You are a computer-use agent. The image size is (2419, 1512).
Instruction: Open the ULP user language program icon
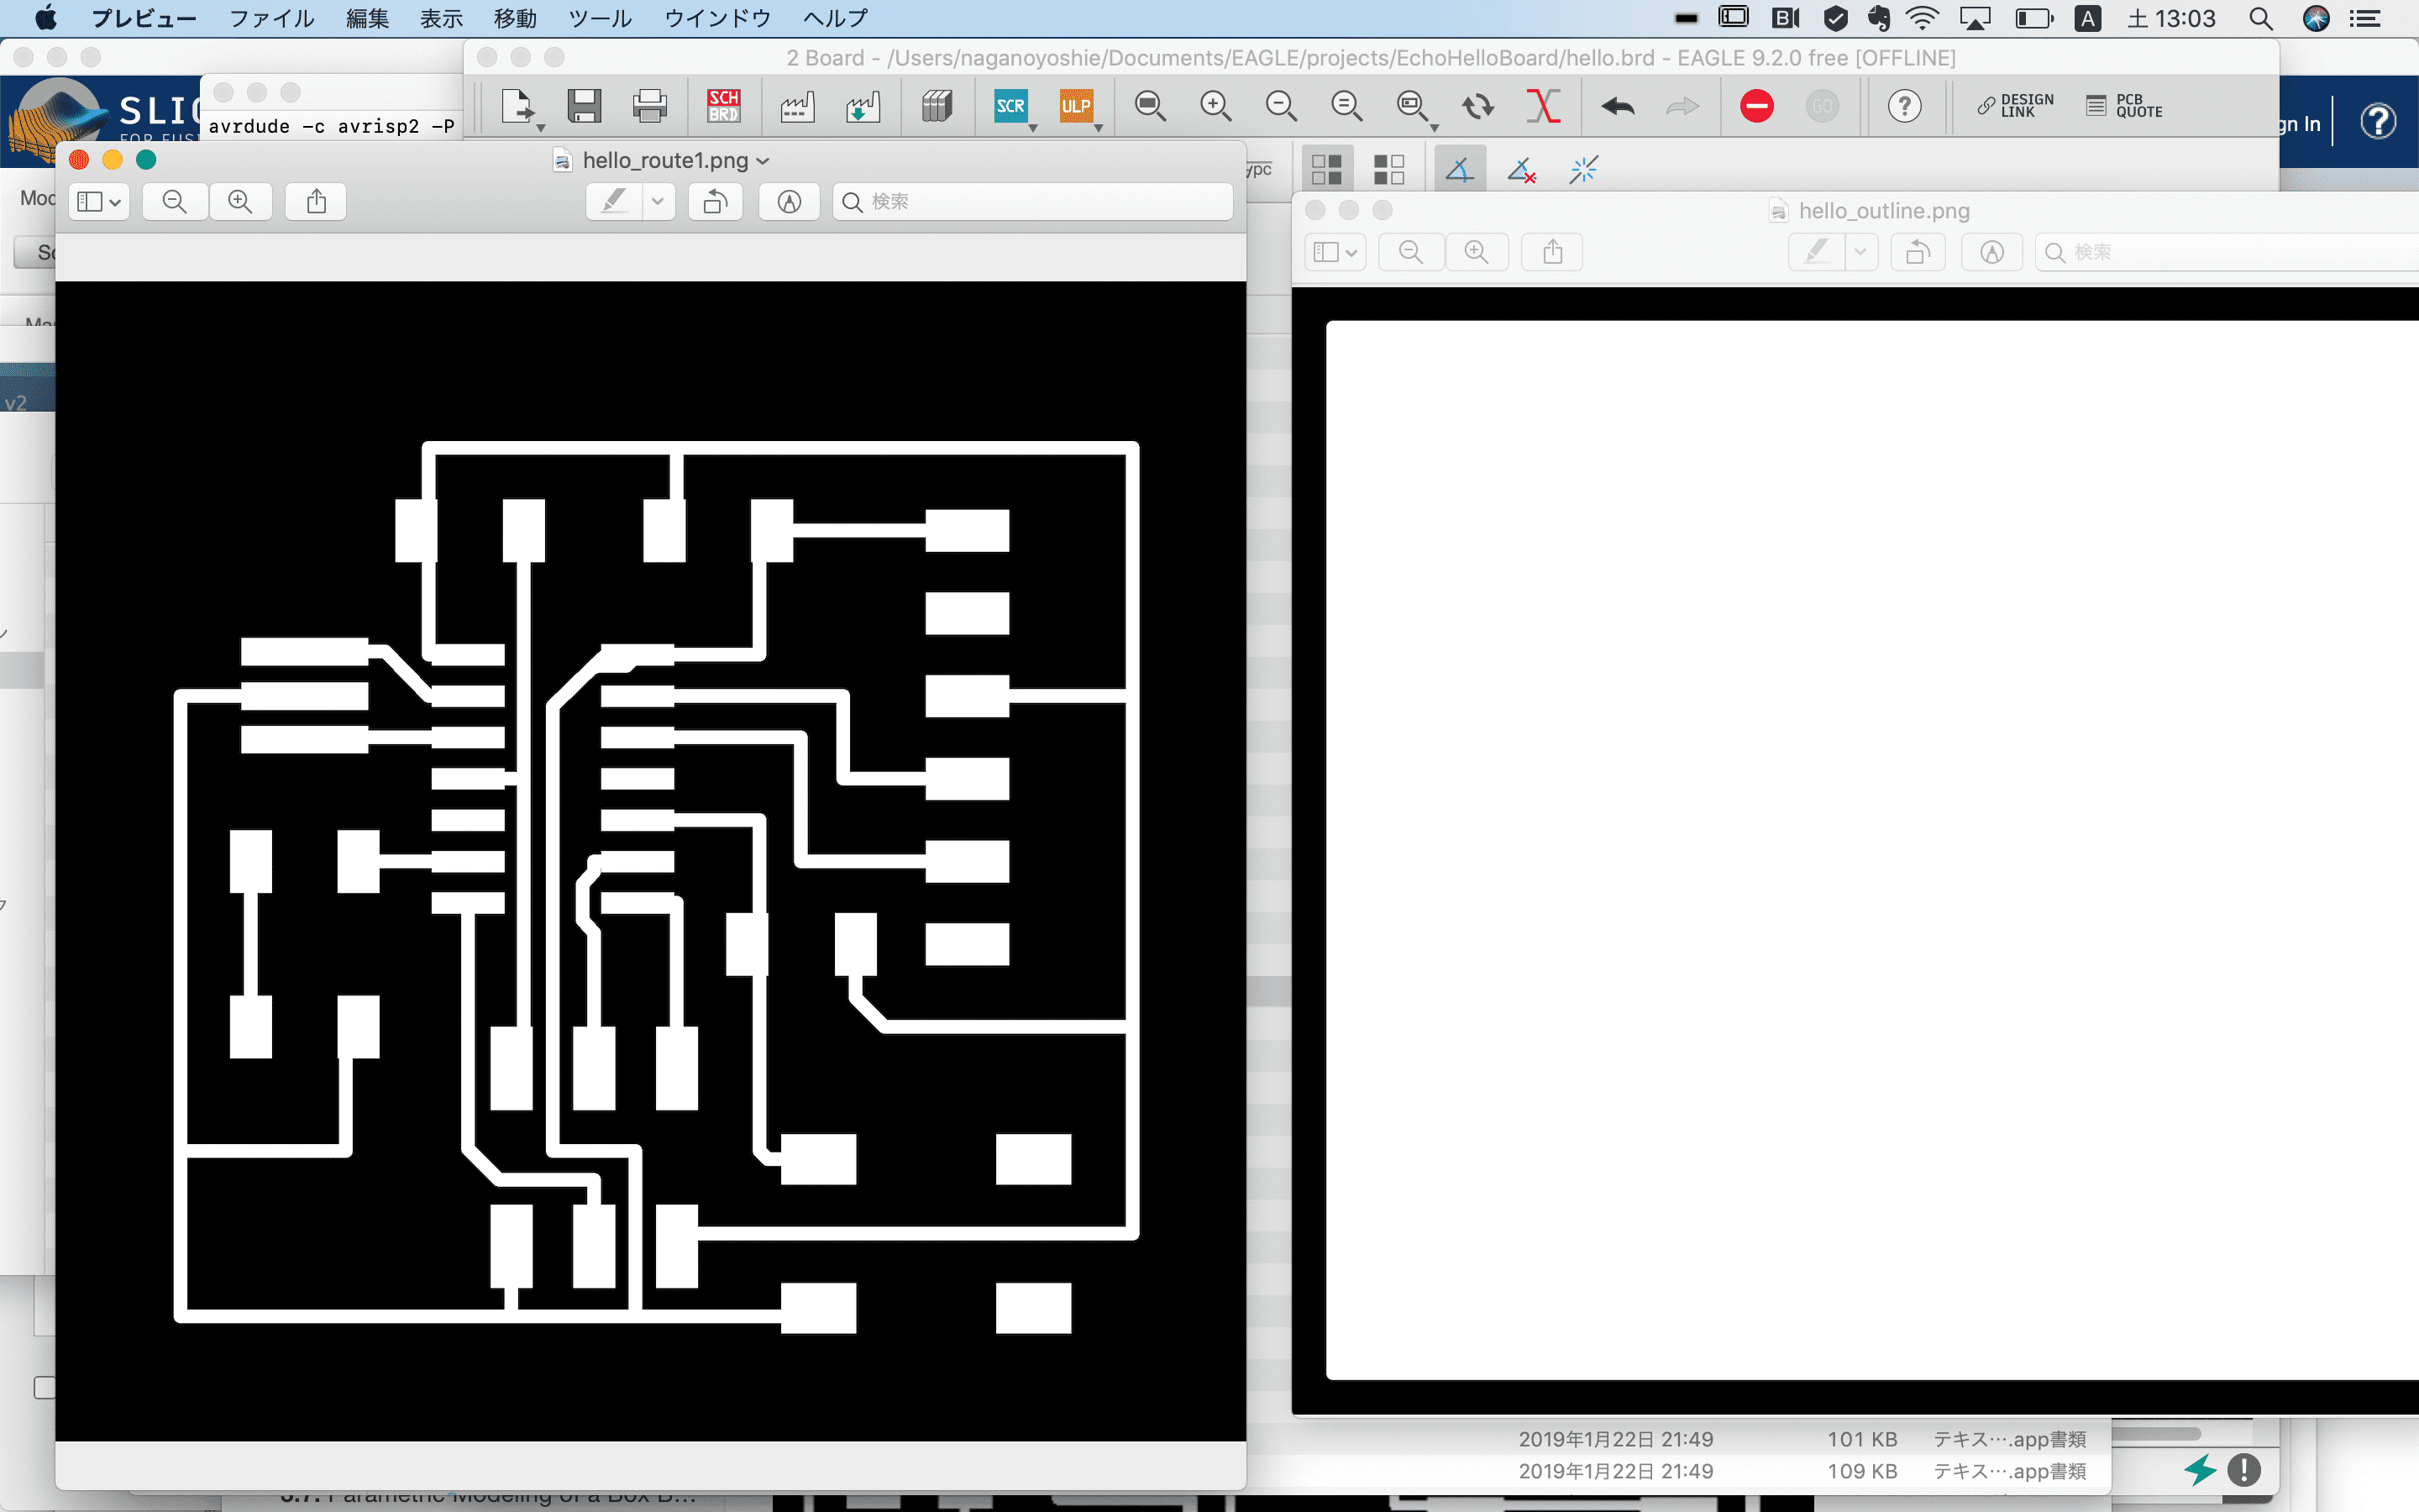click(1076, 105)
